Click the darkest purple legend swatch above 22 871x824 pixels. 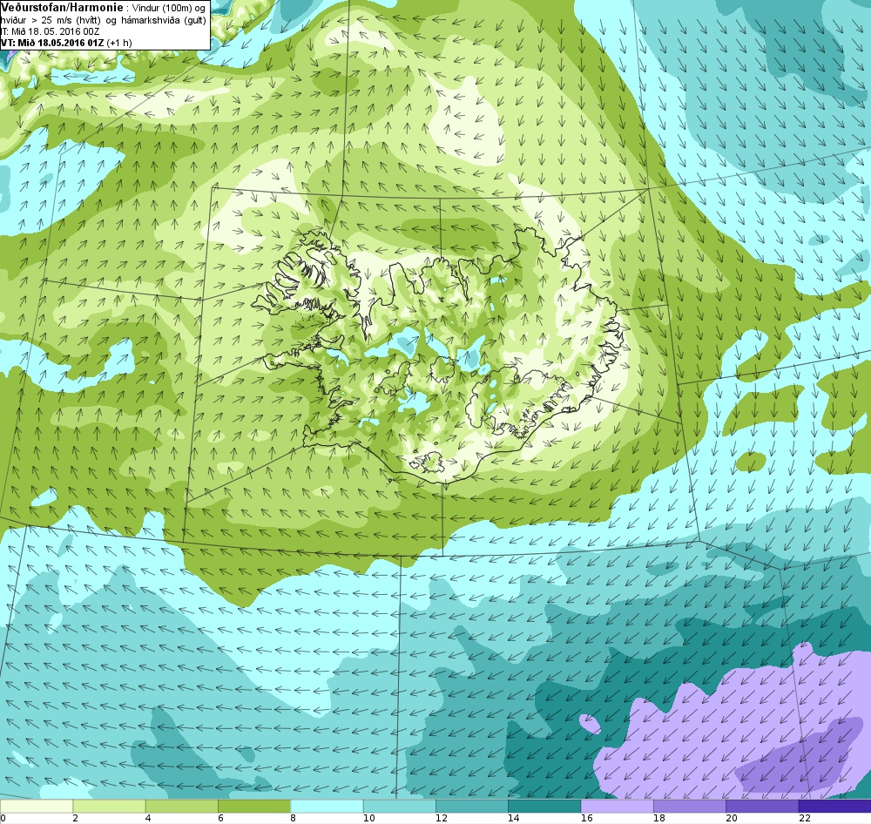coord(835,807)
